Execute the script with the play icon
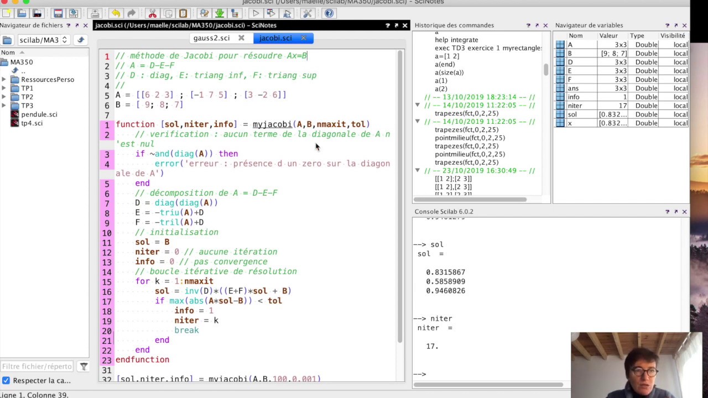 (x=256, y=13)
